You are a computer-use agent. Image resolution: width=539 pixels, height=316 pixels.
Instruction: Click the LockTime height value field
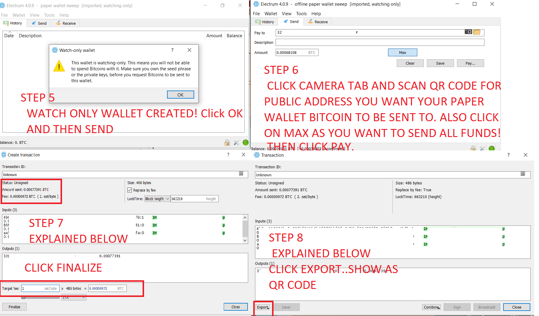[x=194, y=199]
